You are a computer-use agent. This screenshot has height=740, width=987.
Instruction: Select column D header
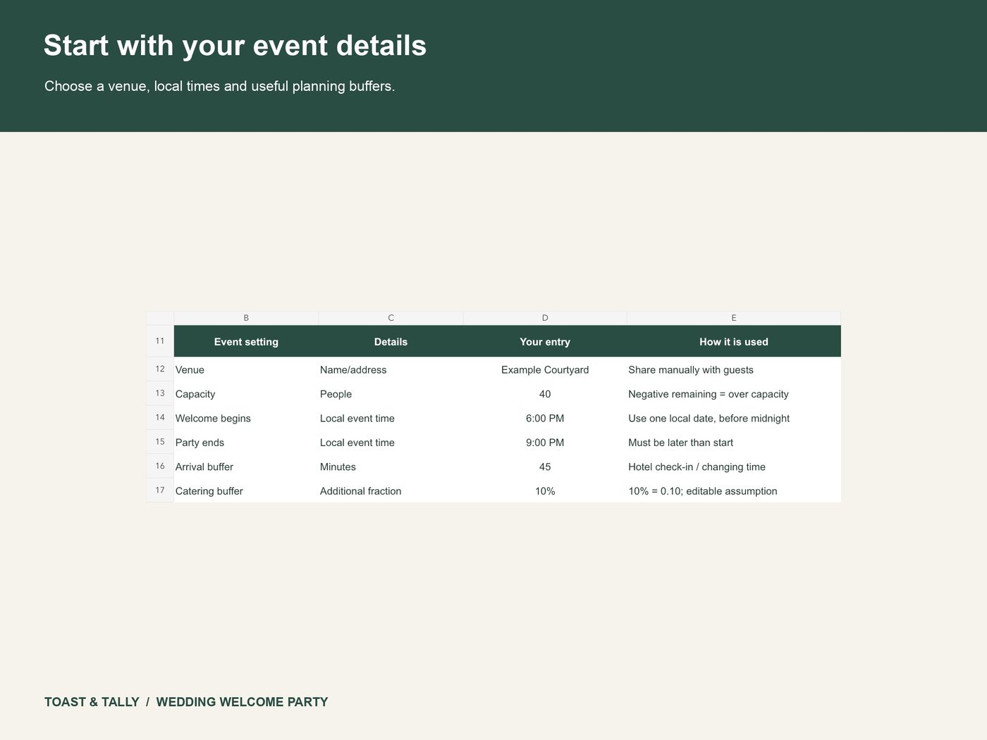pos(544,318)
